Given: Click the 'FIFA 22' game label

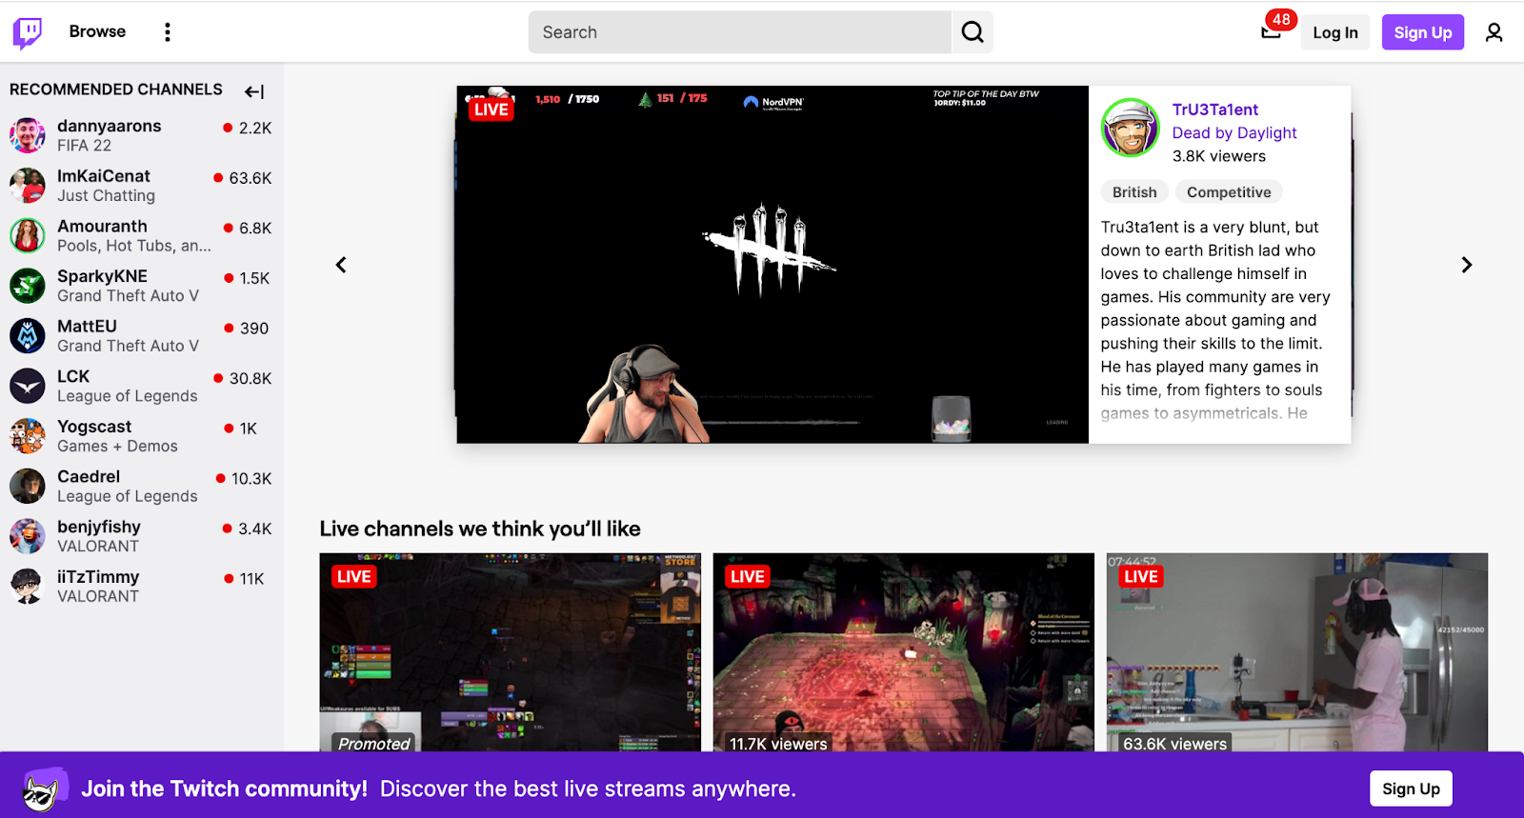Looking at the screenshot, I should coord(84,146).
